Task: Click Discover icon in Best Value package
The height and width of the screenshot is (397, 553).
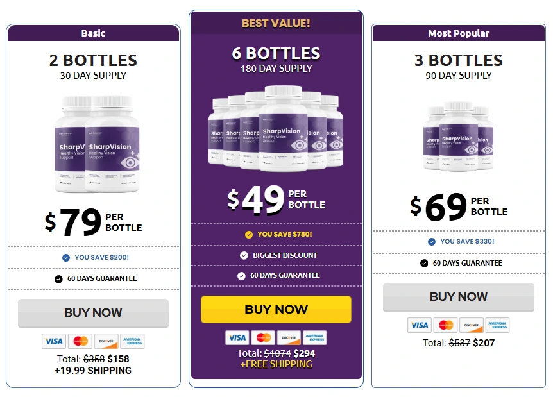Action: point(289,337)
